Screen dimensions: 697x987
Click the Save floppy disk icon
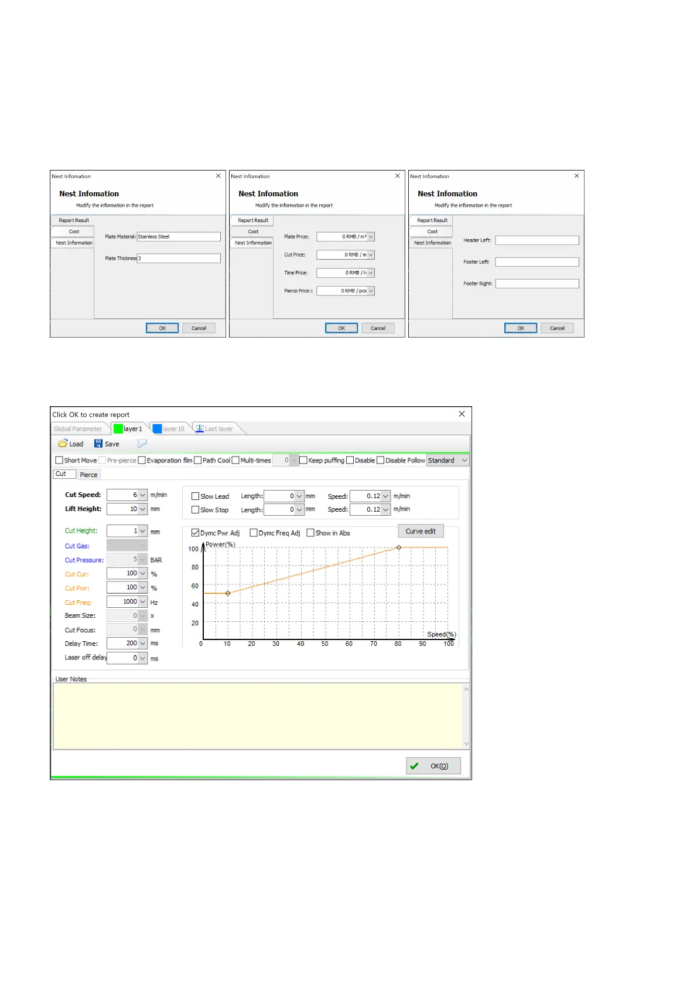[x=98, y=444]
